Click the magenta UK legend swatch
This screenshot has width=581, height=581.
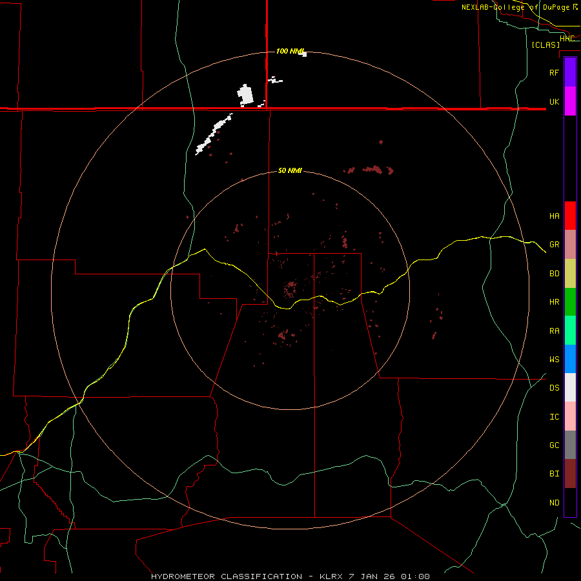(570, 101)
